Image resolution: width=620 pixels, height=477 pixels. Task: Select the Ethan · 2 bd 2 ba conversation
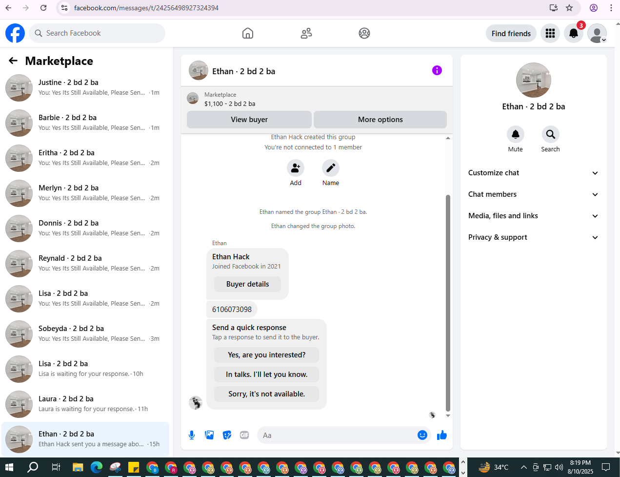click(85, 439)
